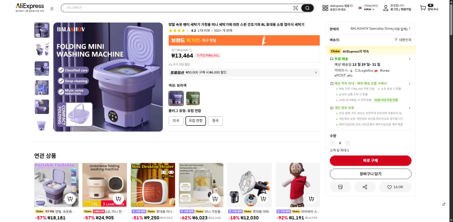Open image search by camera icon

click(x=296, y=8)
